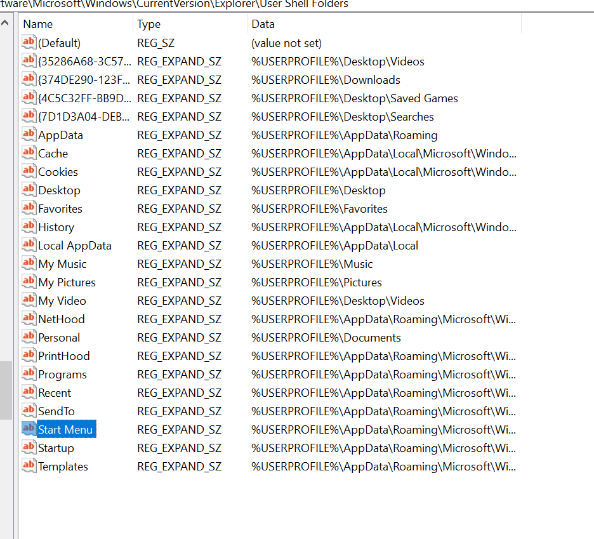Click the '(value not set)' data cell
Image resolution: width=594 pixels, height=539 pixels.
click(x=286, y=43)
